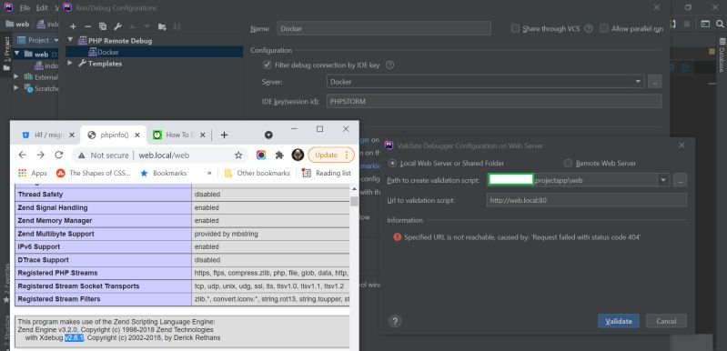The height and width of the screenshot is (351, 727).
Task: Click the Thread Safety row in phpinfo
Action: tap(182, 195)
